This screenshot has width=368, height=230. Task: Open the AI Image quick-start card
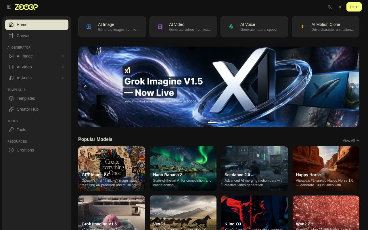pos(112,27)
